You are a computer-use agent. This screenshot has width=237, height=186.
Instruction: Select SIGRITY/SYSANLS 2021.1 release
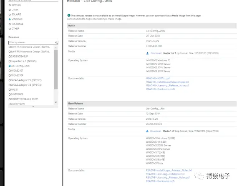(x=23, y=99)
